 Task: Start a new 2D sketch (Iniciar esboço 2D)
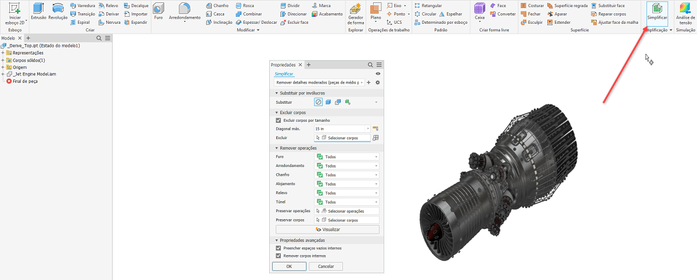[x=15, y=13]
